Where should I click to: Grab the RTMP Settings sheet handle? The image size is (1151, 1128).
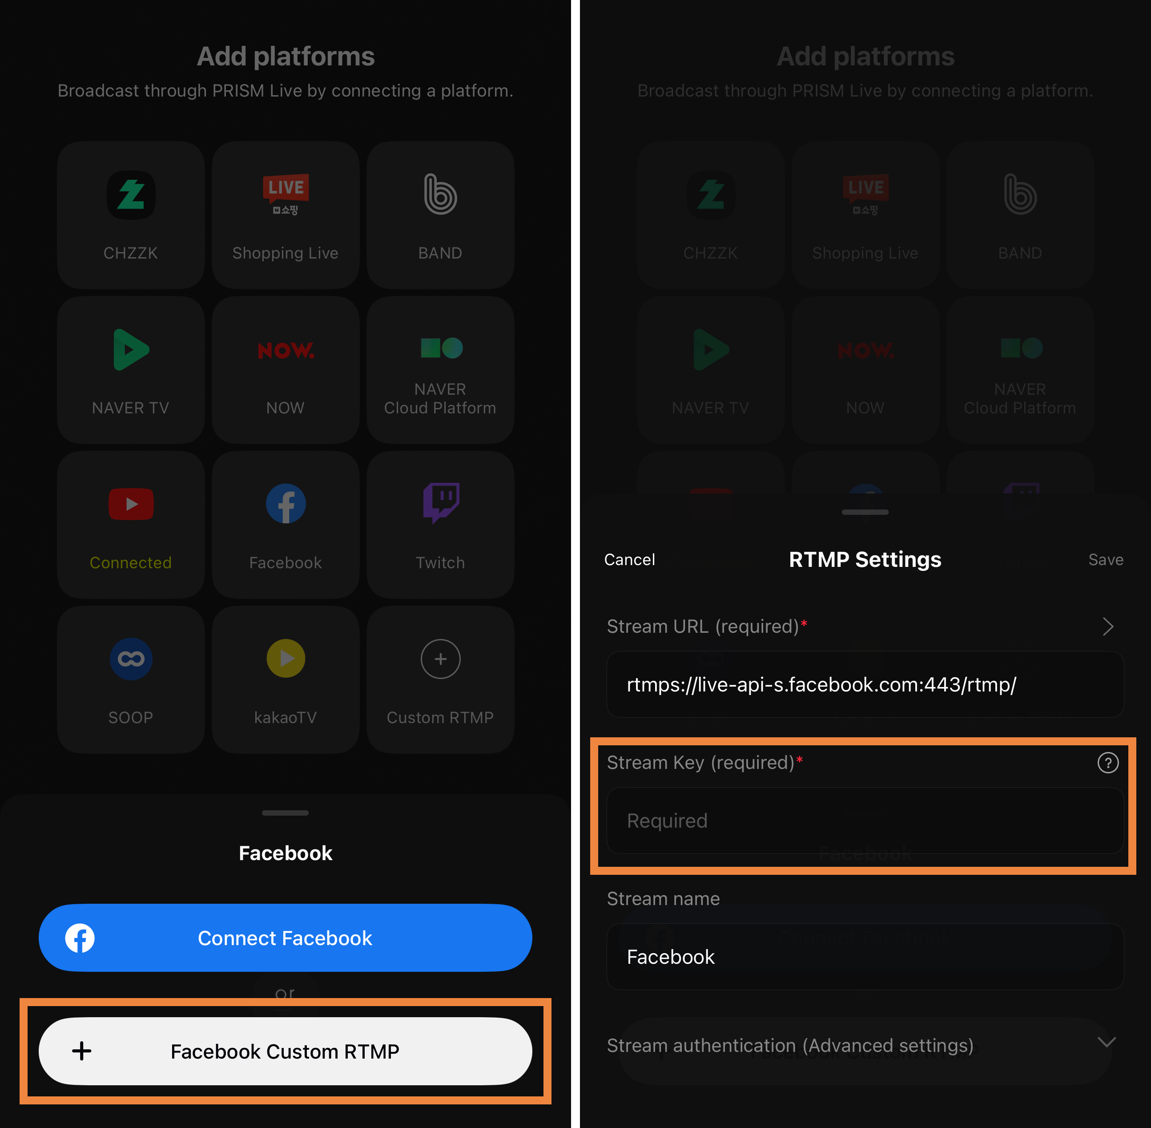pos(865,512)
